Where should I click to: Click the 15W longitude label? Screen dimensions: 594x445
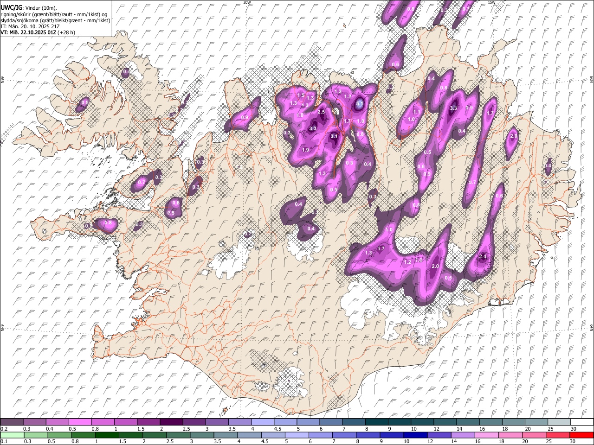click(x=491, y=2)
